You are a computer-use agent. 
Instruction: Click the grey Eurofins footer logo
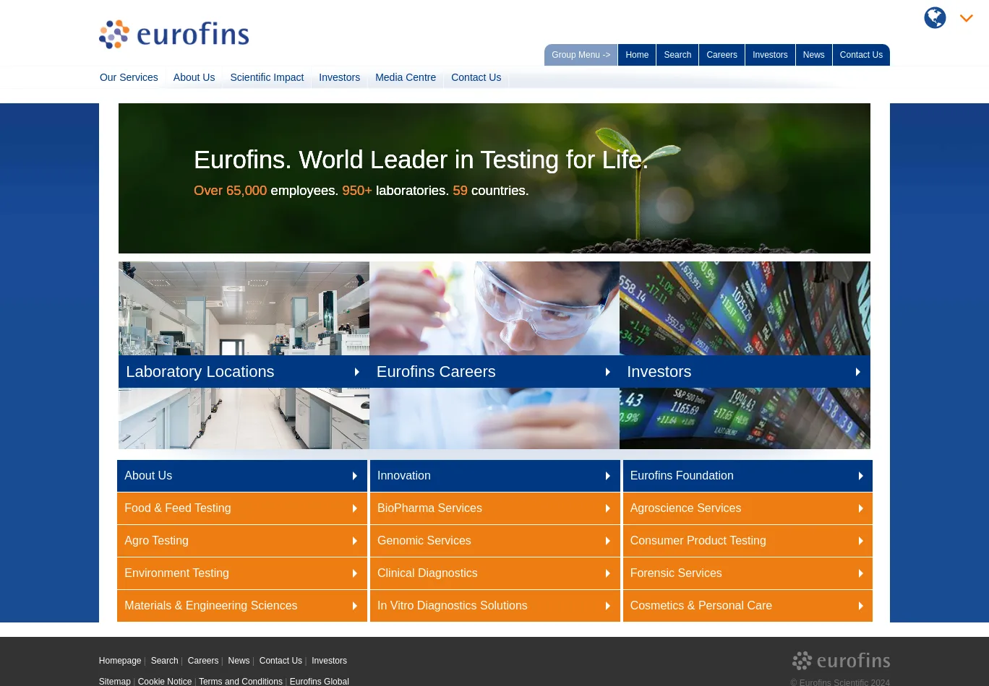coord(841,661)
